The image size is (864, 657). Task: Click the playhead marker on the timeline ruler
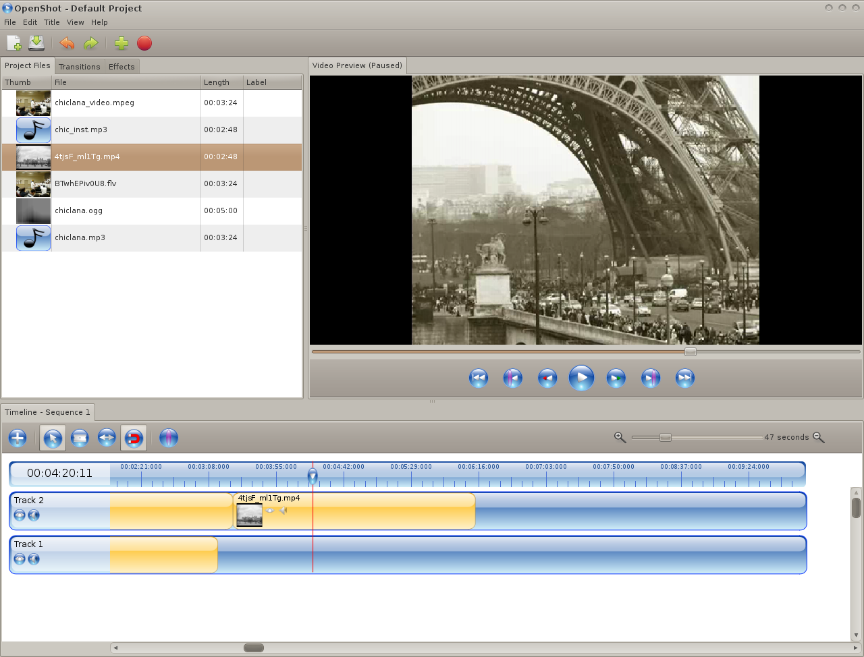click(313, 476)
